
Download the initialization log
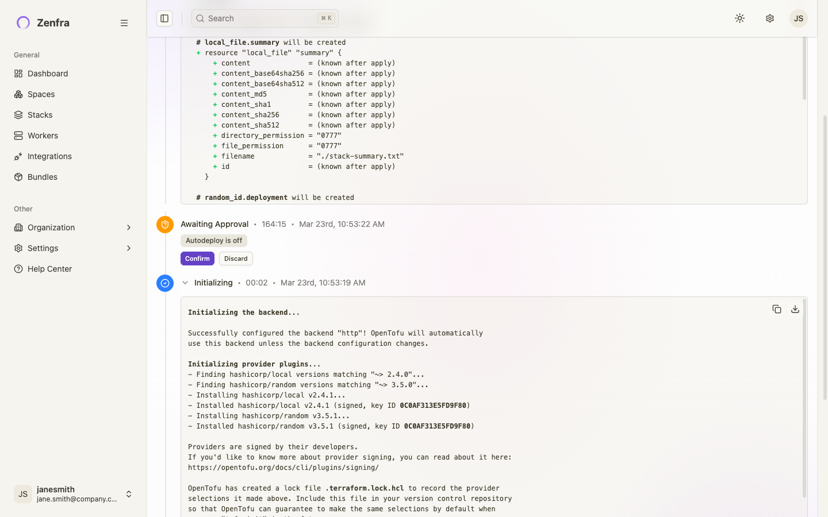point(795,309)
